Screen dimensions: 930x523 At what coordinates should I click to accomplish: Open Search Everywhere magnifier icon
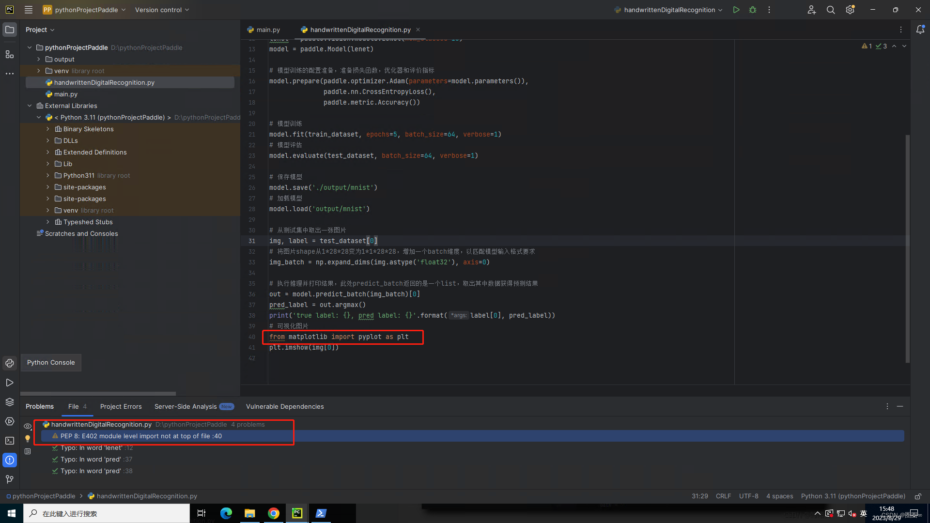point(830,10)
